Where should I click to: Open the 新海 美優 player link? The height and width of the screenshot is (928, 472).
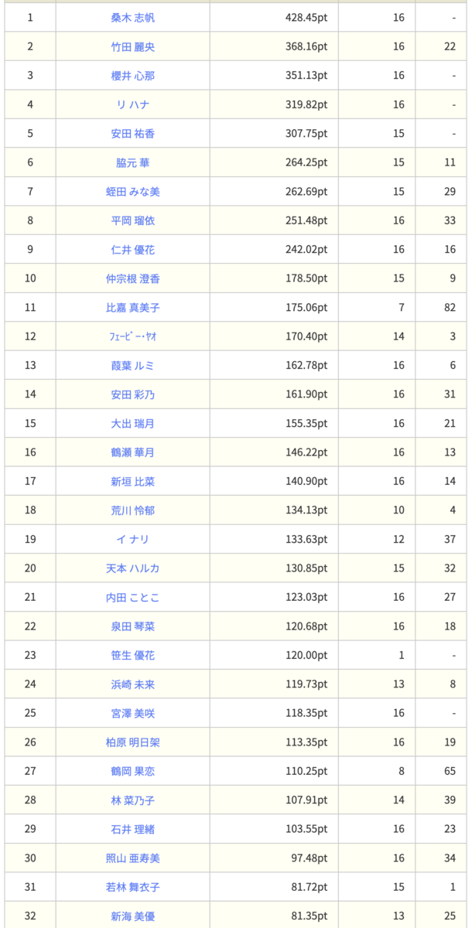[132, 916]
